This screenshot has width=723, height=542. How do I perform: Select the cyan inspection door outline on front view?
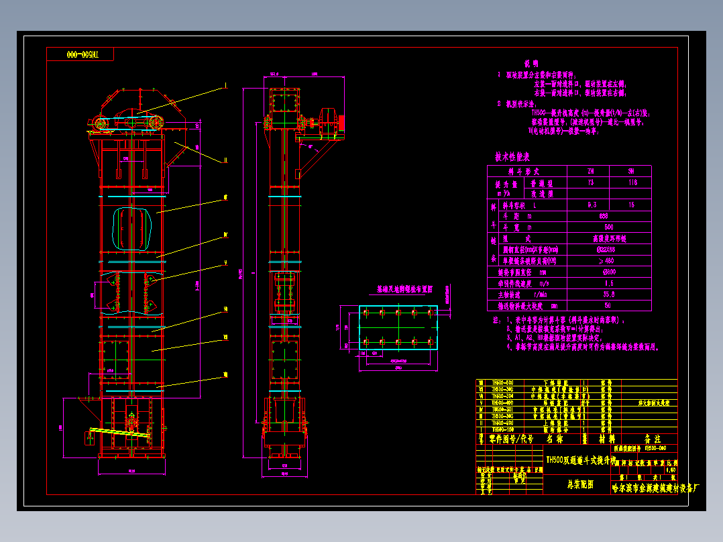coord(132,229)
